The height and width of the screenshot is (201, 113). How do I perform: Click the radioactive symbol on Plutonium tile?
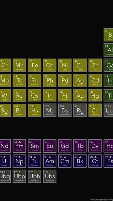[35, 157]
